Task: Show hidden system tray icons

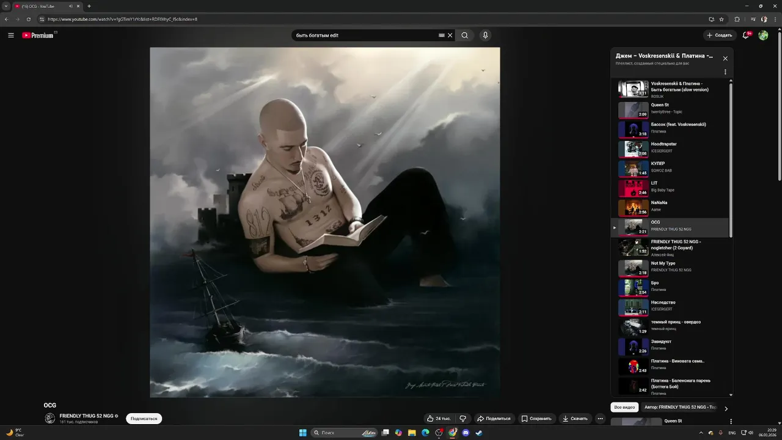Action: pos(701,433)
